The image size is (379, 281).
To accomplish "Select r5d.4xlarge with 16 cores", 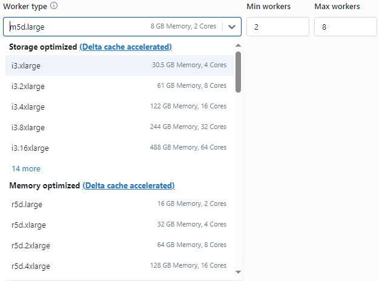I will point(119,266).
